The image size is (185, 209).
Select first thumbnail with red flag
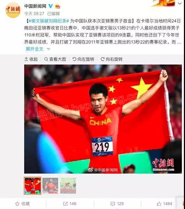click(33, 186)
